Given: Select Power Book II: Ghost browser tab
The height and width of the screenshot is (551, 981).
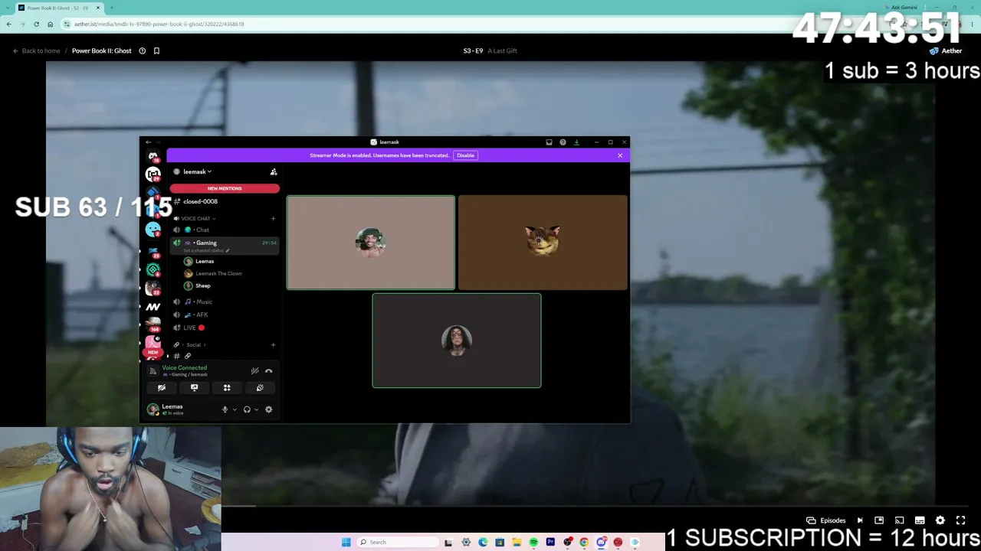Looking at the screenshot, I should (x=59, y=8).
